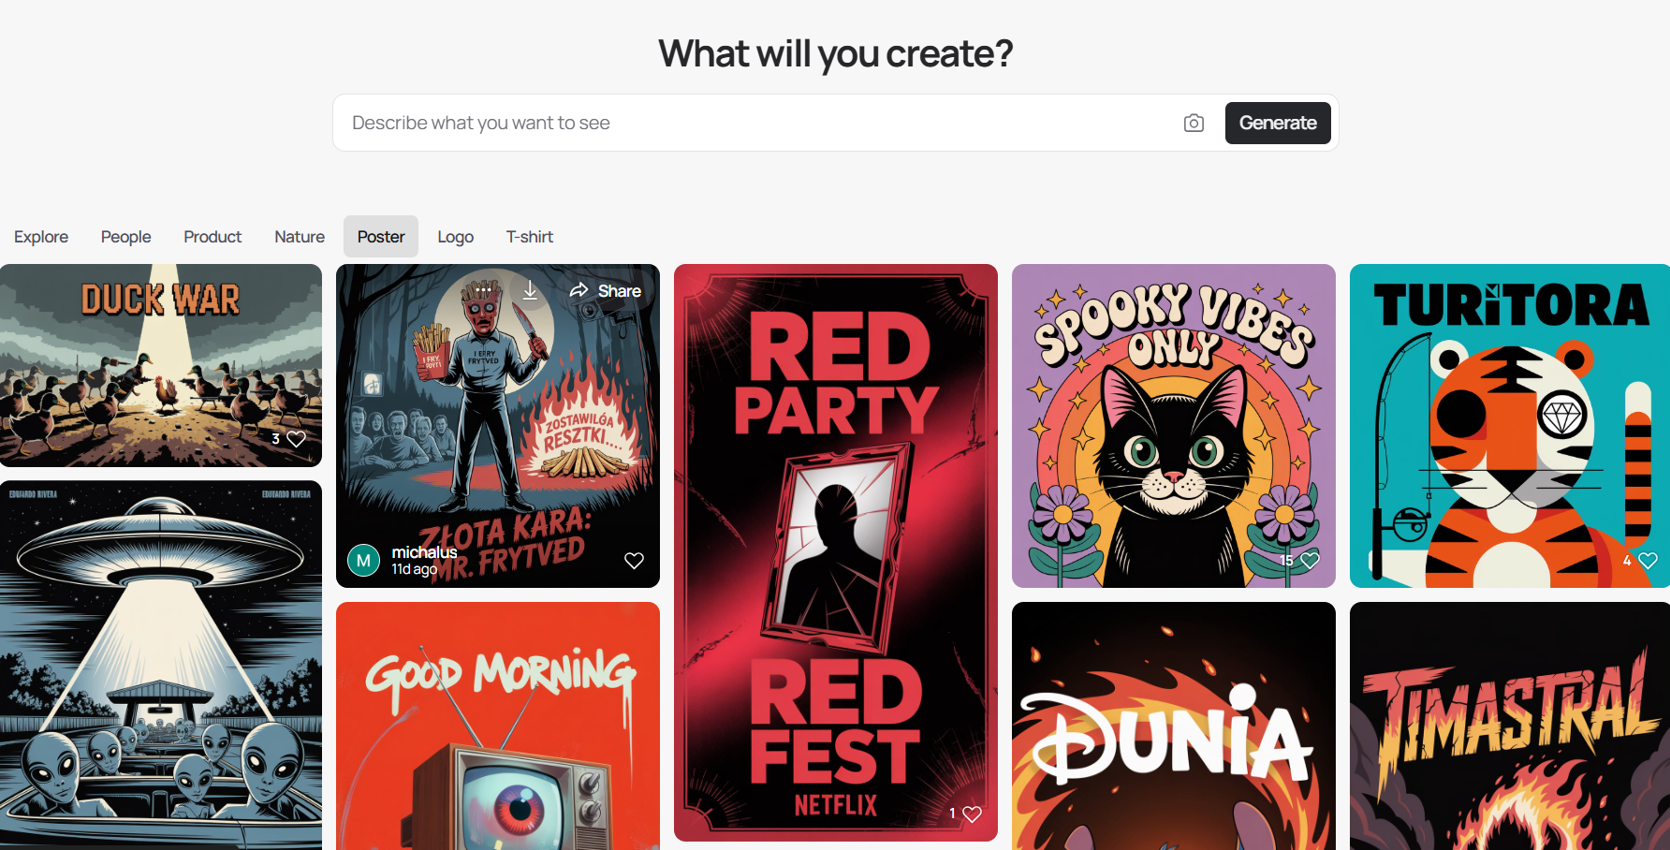Click the camera upload icon in prompt box
Viewport: 1670px width, 850px height.
[x=1194, y=123]
